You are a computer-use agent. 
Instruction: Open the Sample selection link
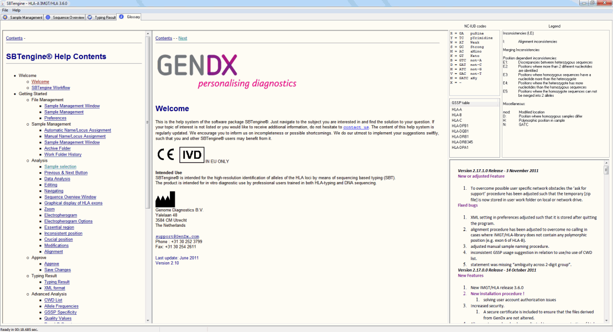(60, 167)
